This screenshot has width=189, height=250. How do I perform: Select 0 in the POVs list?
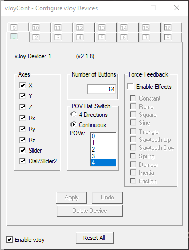103,136
